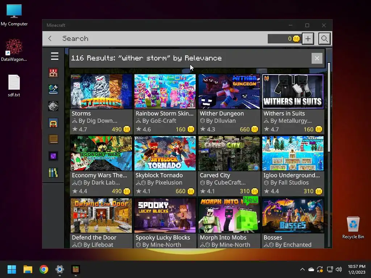The image size is (371, 278).
Task: Click the 0 Minecoins balance display
Action: [x=284, y=38]
